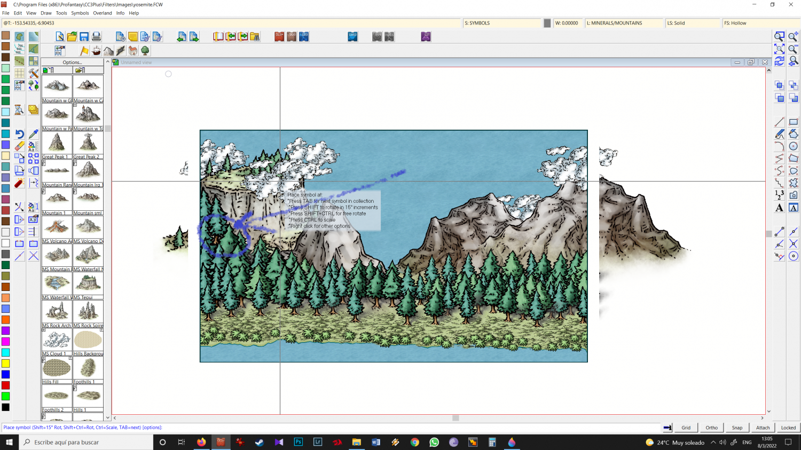Click the New drawing icon
Viewport: 801px width, 450px height.
point(60,36)
